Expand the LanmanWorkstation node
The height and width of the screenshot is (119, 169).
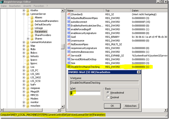coord(24,42)
